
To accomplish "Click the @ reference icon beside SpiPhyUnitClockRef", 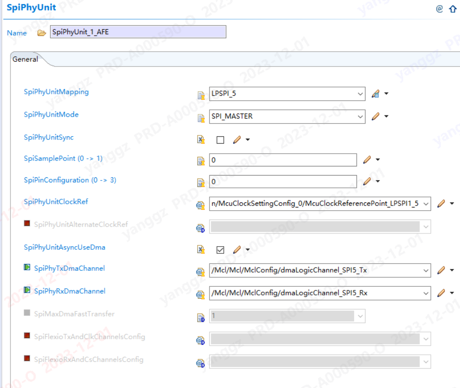I will [200, 204].
